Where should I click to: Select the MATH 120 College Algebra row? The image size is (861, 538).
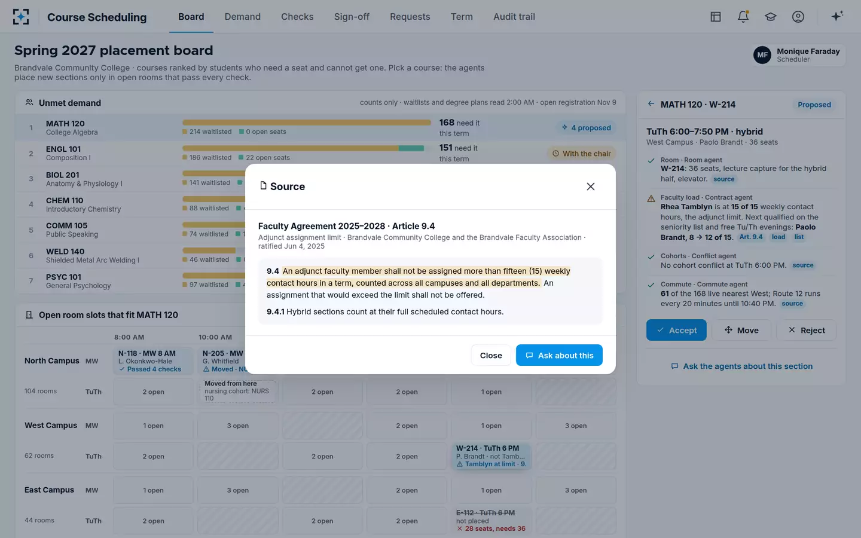tap(320, 127)
